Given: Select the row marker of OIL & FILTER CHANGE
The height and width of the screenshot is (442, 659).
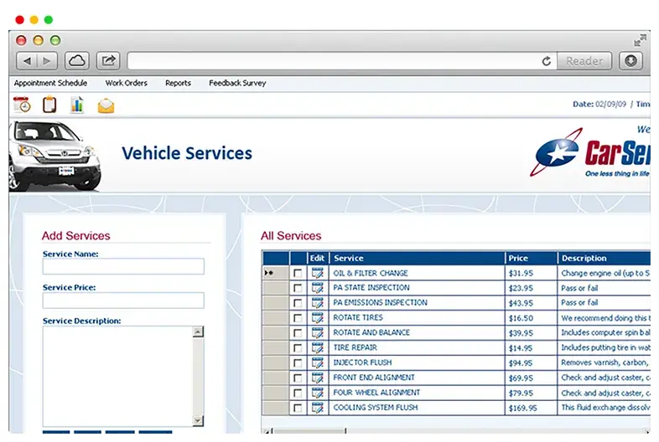Looking at the screenshot, I should [x=275, y=273].
